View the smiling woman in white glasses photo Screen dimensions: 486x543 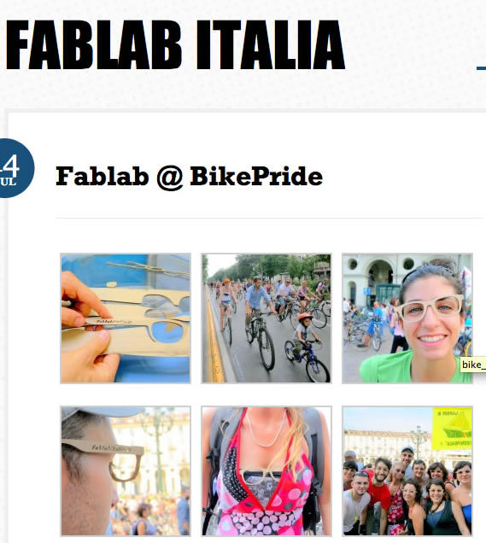407,318
